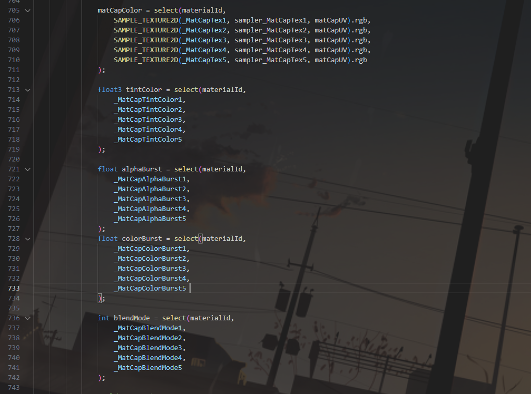
Task: Collapse the matCapColor block at line 705
Action: [x=28, y=10]
